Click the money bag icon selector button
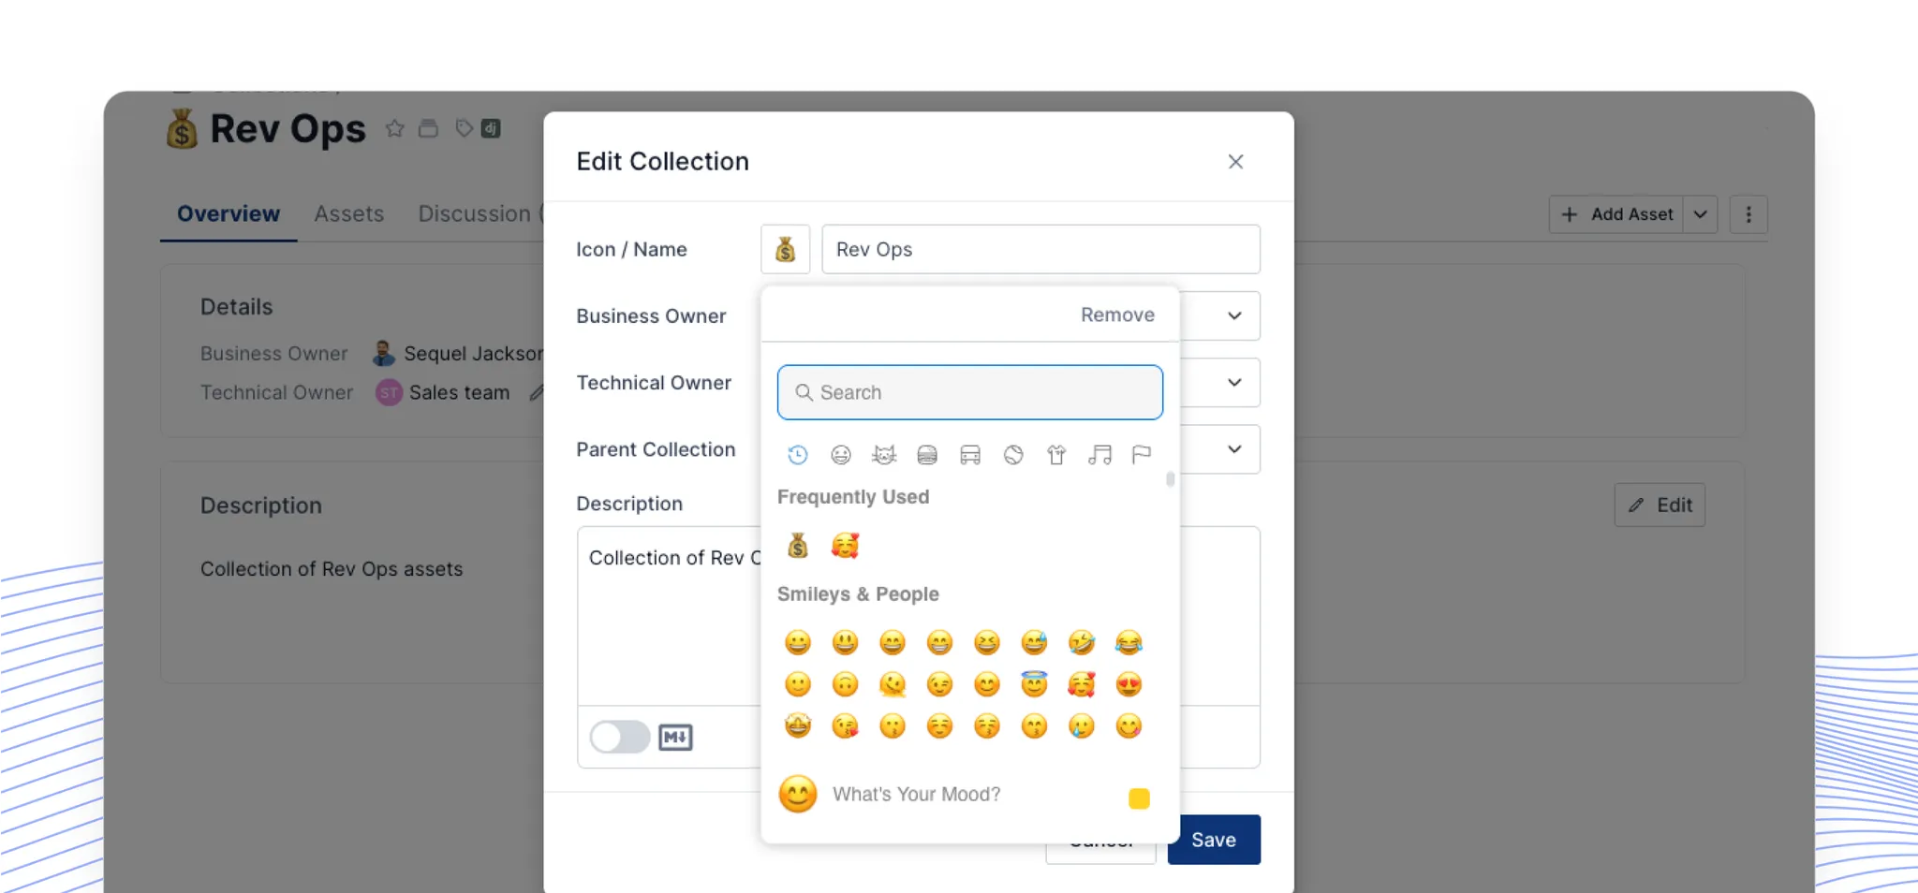Viewport: 1918px width, 893px height. click(785, 250)
